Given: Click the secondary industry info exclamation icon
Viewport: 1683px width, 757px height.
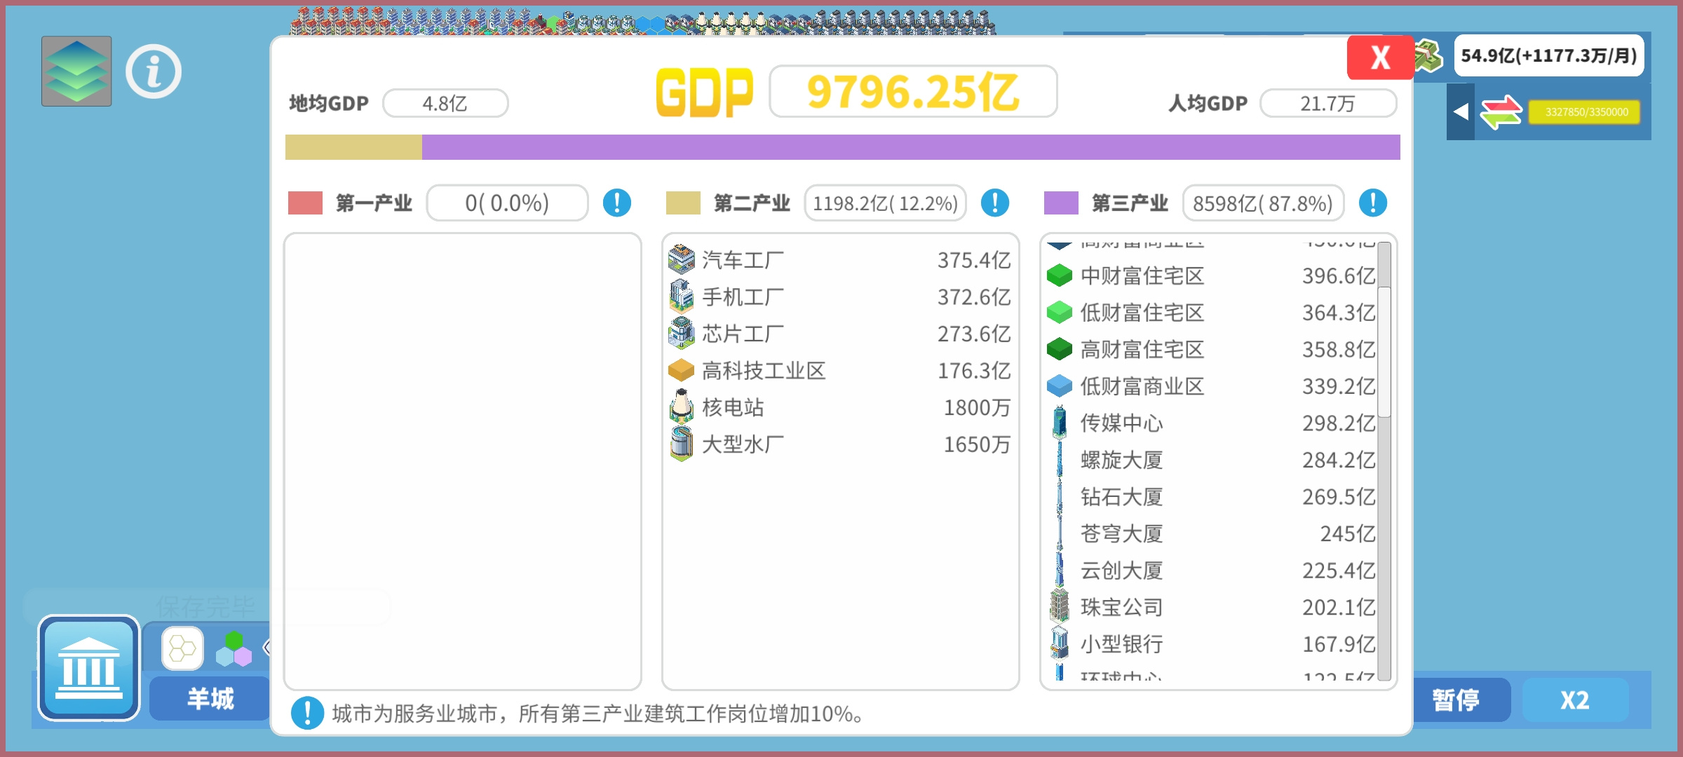Looking at the screenshot, I should click(x=995, y=203).
